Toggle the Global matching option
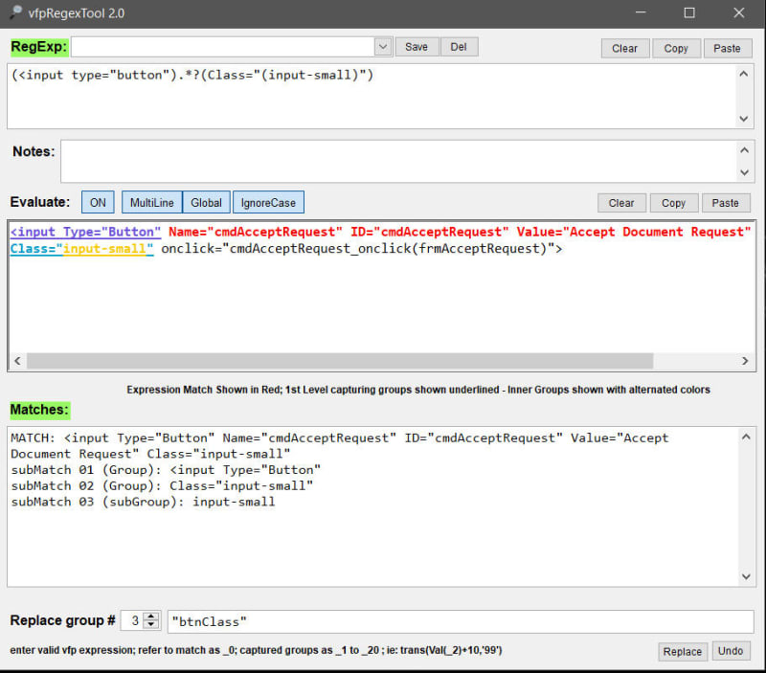The height and width of the screenshot is (673, 766). (206, 202)
